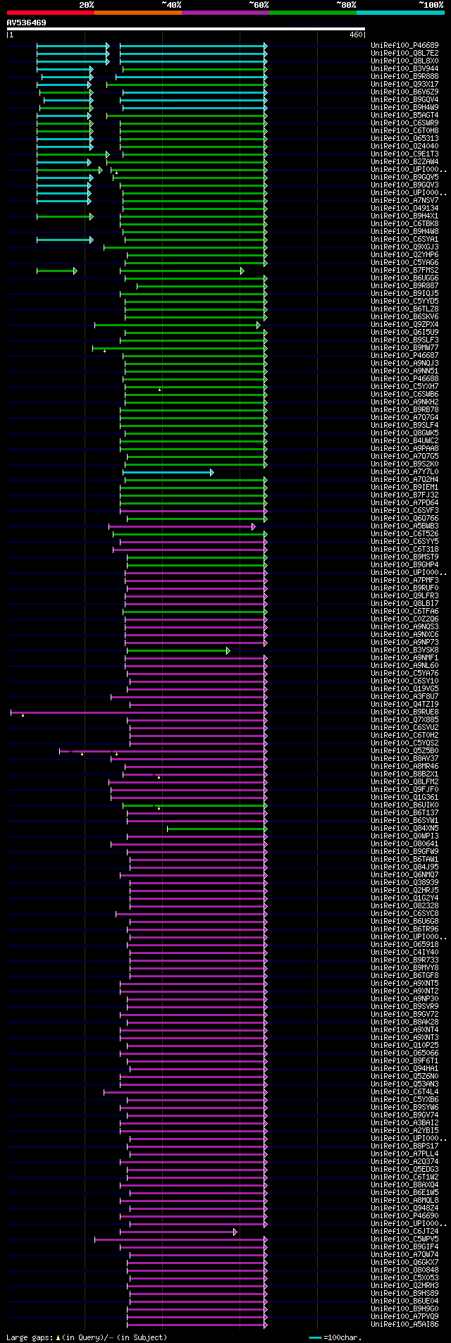
Task: Select the green alignment bar for UniRef100_B6UIK0
Action: (195, 805)
